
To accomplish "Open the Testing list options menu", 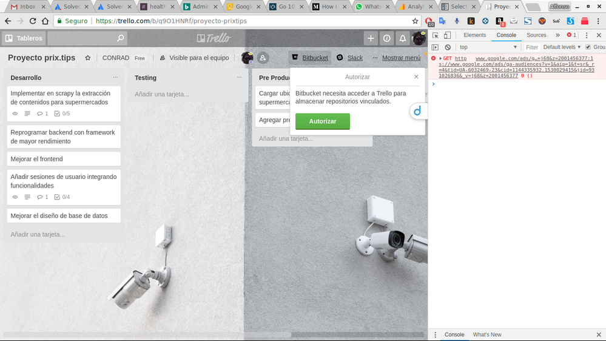I will coord(239,77).
